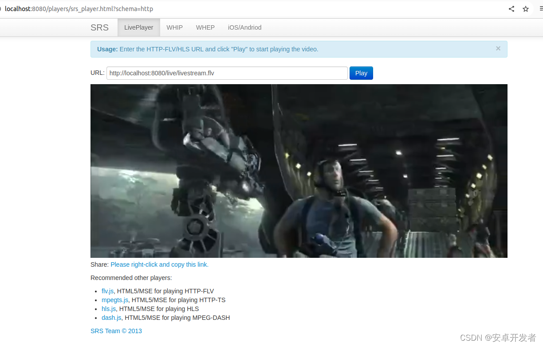Bookmark this page with the star icon
This screenshot has height=346, width=543.
point(526,9)
